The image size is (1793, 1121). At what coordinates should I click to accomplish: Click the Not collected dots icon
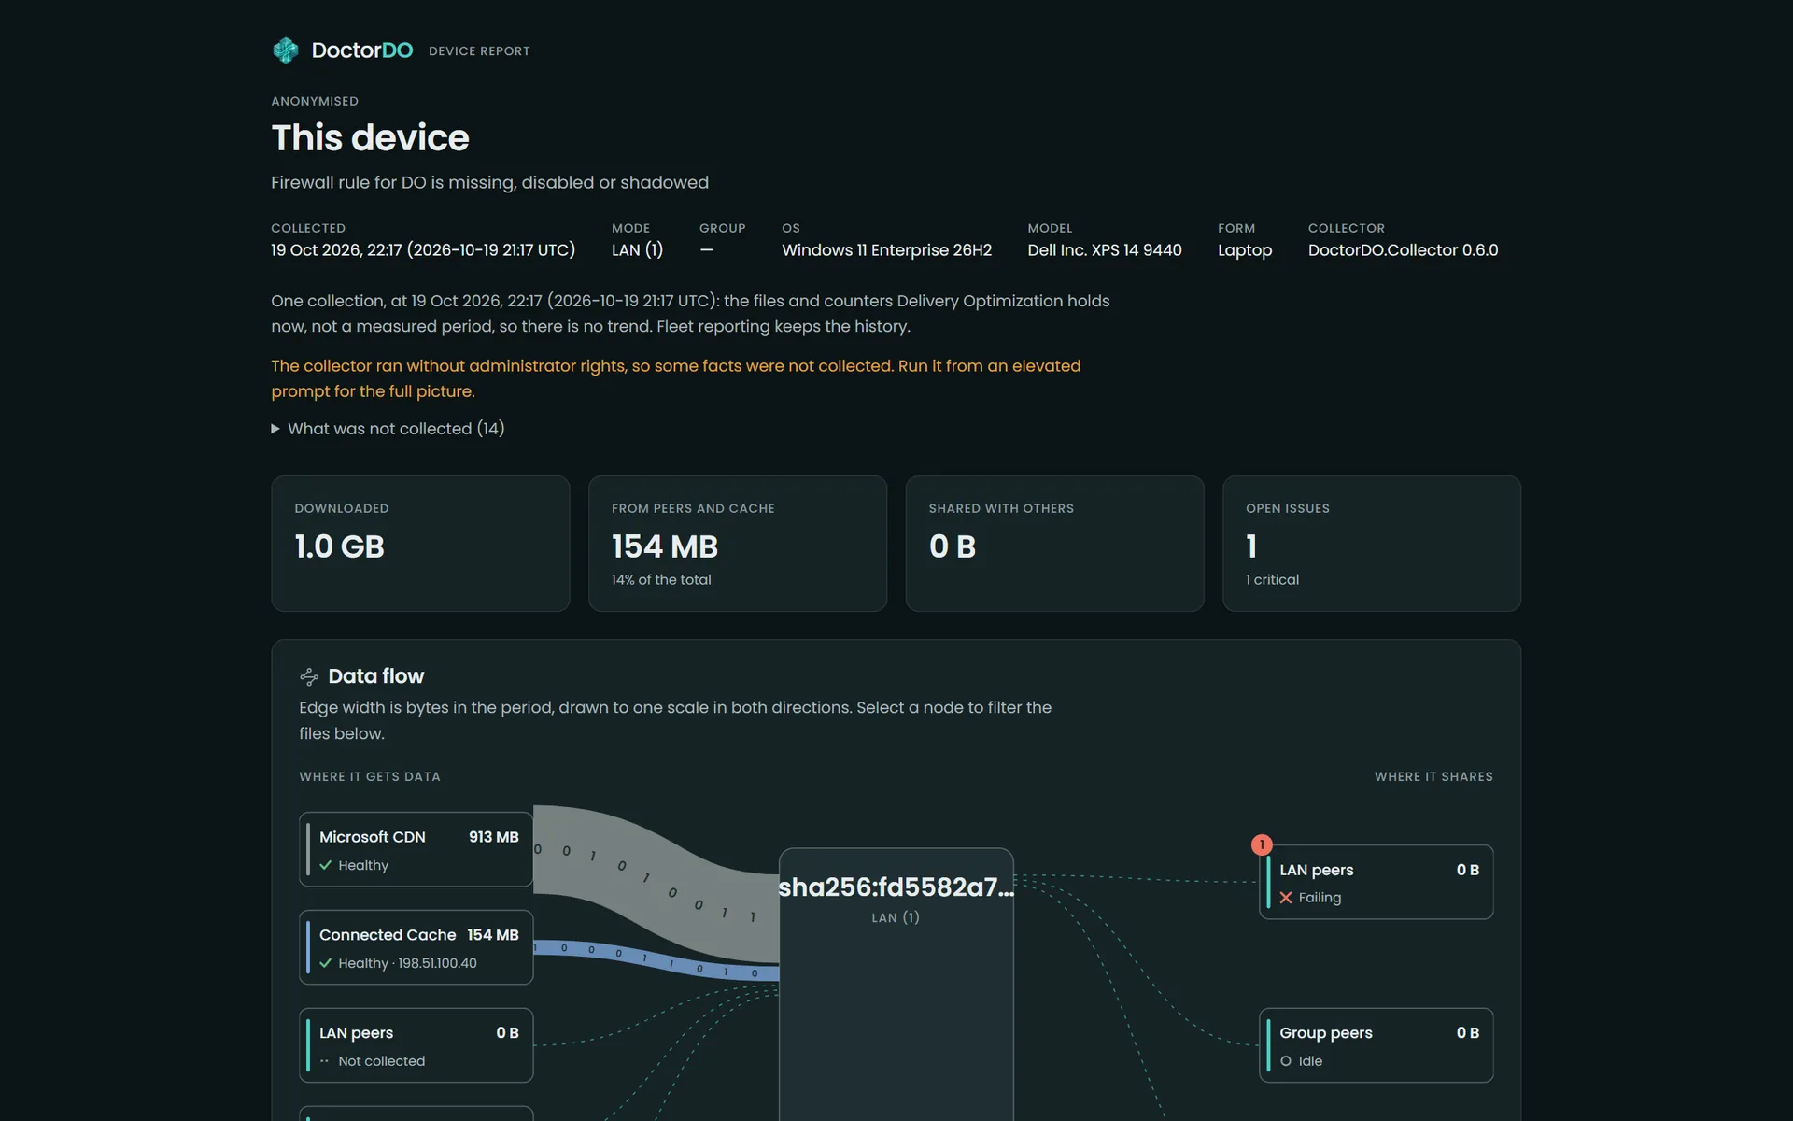click(325, 1061)
